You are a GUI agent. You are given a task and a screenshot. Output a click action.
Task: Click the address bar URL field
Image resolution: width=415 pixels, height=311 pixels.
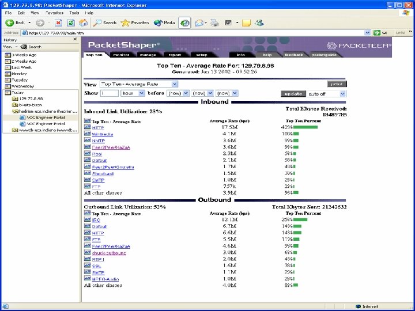(x=193, y=33)
